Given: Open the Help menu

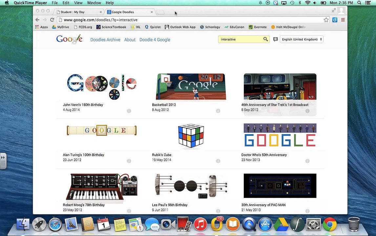Looking at the screenshot, I should click(x=110, y=3).
